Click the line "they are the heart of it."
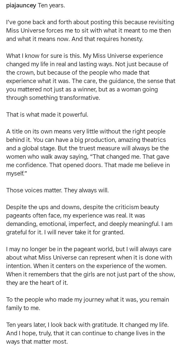 pos(37,283)
